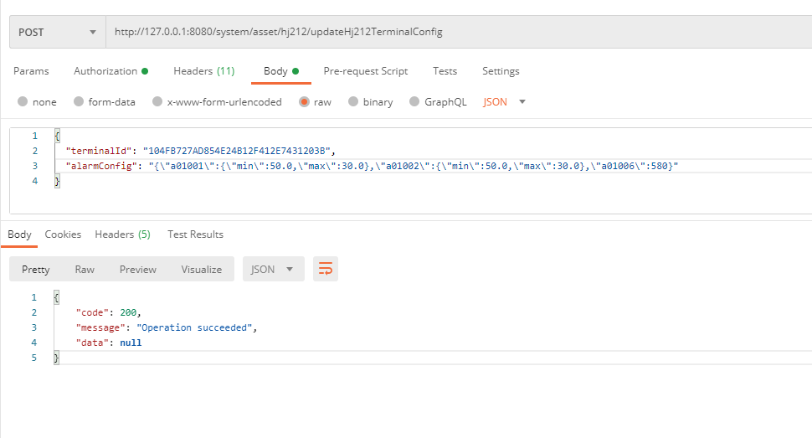Image resolution: width=812 pixels, height=438 pixels.
Task: Choose x-www-form-urlencoded body type
Action: (x=157, y=102)
